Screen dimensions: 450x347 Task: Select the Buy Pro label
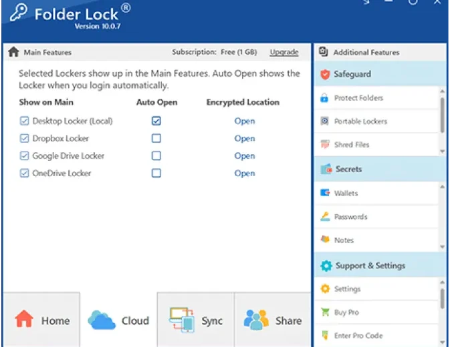(x=346, y=312)
